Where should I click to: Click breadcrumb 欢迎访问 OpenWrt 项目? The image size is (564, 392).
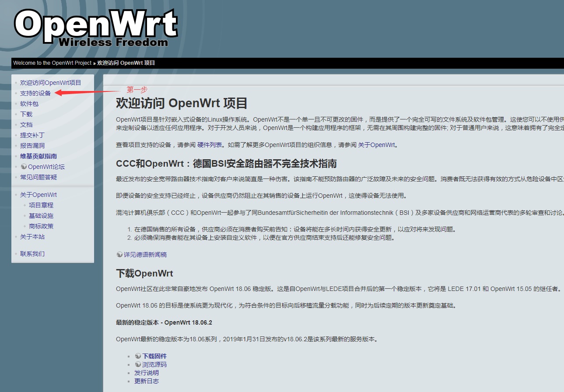click(x=126, y=63)
